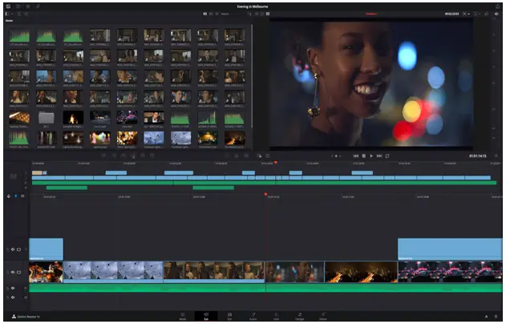The image size is (506, 324).
Task: Open the second panel icon in top-left toolbar
Action: point(18,6)
